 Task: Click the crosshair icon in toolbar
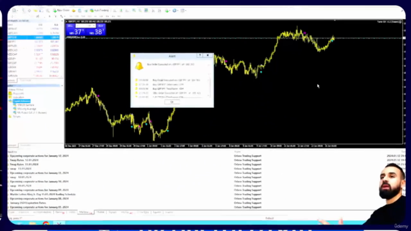30,10
